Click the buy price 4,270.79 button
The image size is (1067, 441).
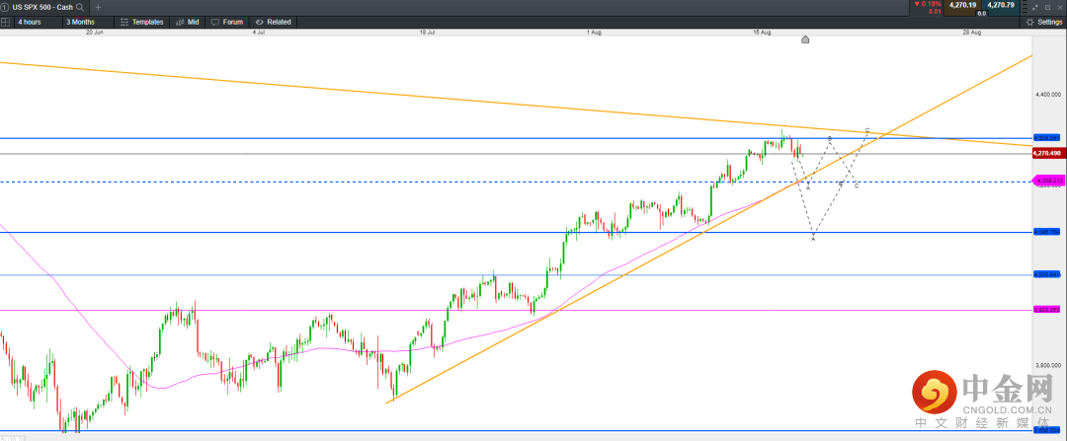coord(1001,5)
